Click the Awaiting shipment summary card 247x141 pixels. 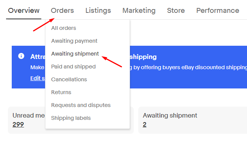193,120
